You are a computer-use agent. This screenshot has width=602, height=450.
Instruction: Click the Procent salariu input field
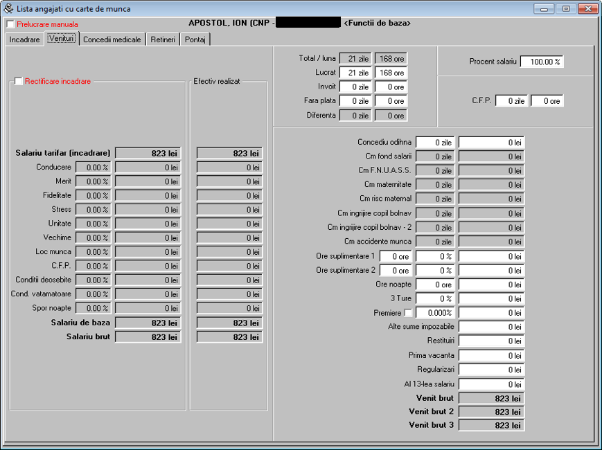tap(542, 62)
